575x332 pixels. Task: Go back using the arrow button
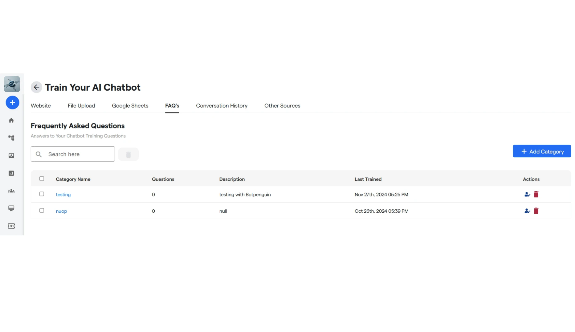pyautogui.click(x=36, y=87)
